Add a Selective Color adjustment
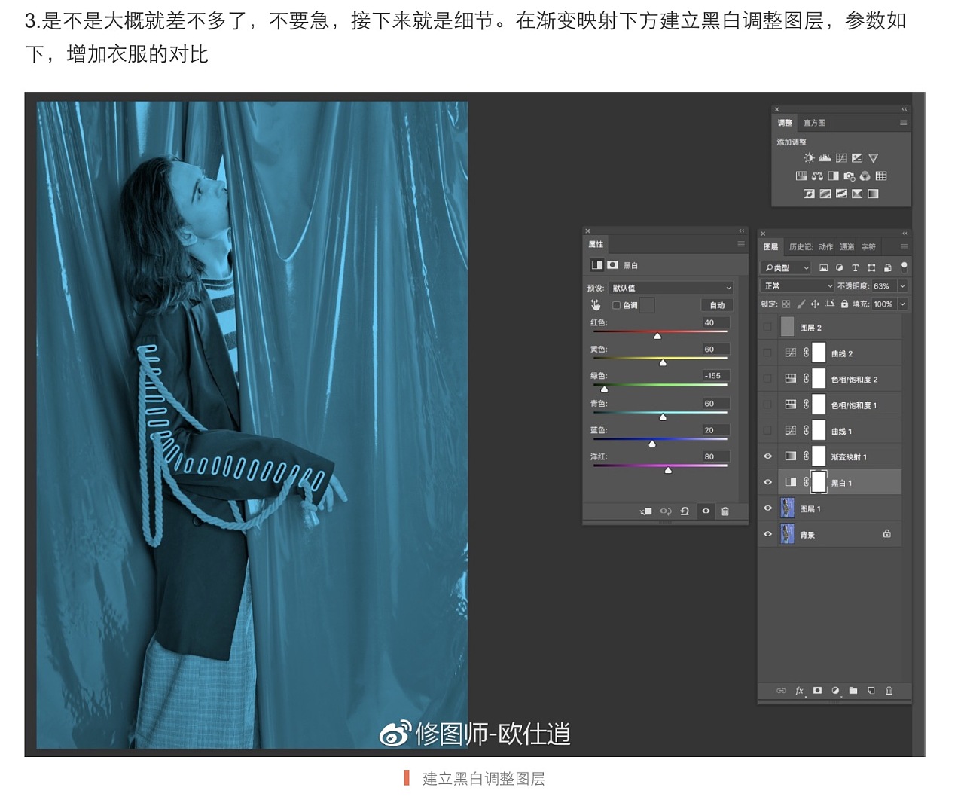 (857, 194)
